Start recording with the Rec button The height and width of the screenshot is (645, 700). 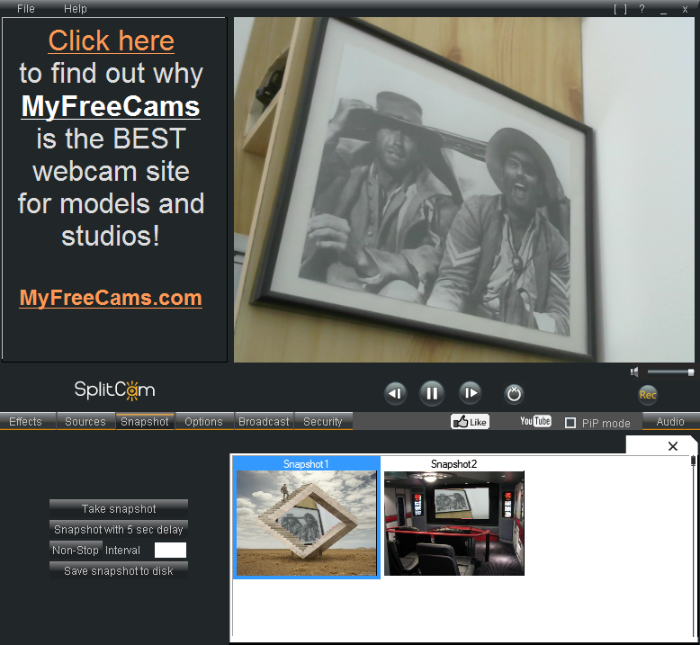pyautogui.click(x=647, y=395)
